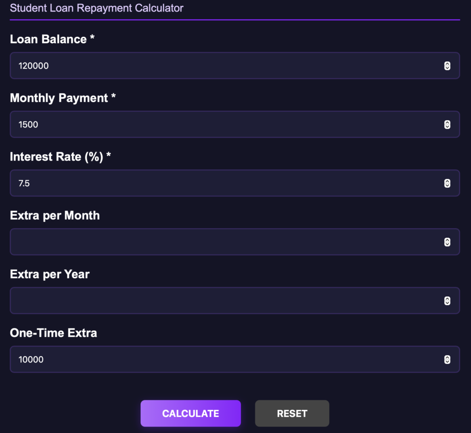This screenshot has width=471, height=433.
Task: Click the Extra per Month stepper arrows
Action: point(447,242)
